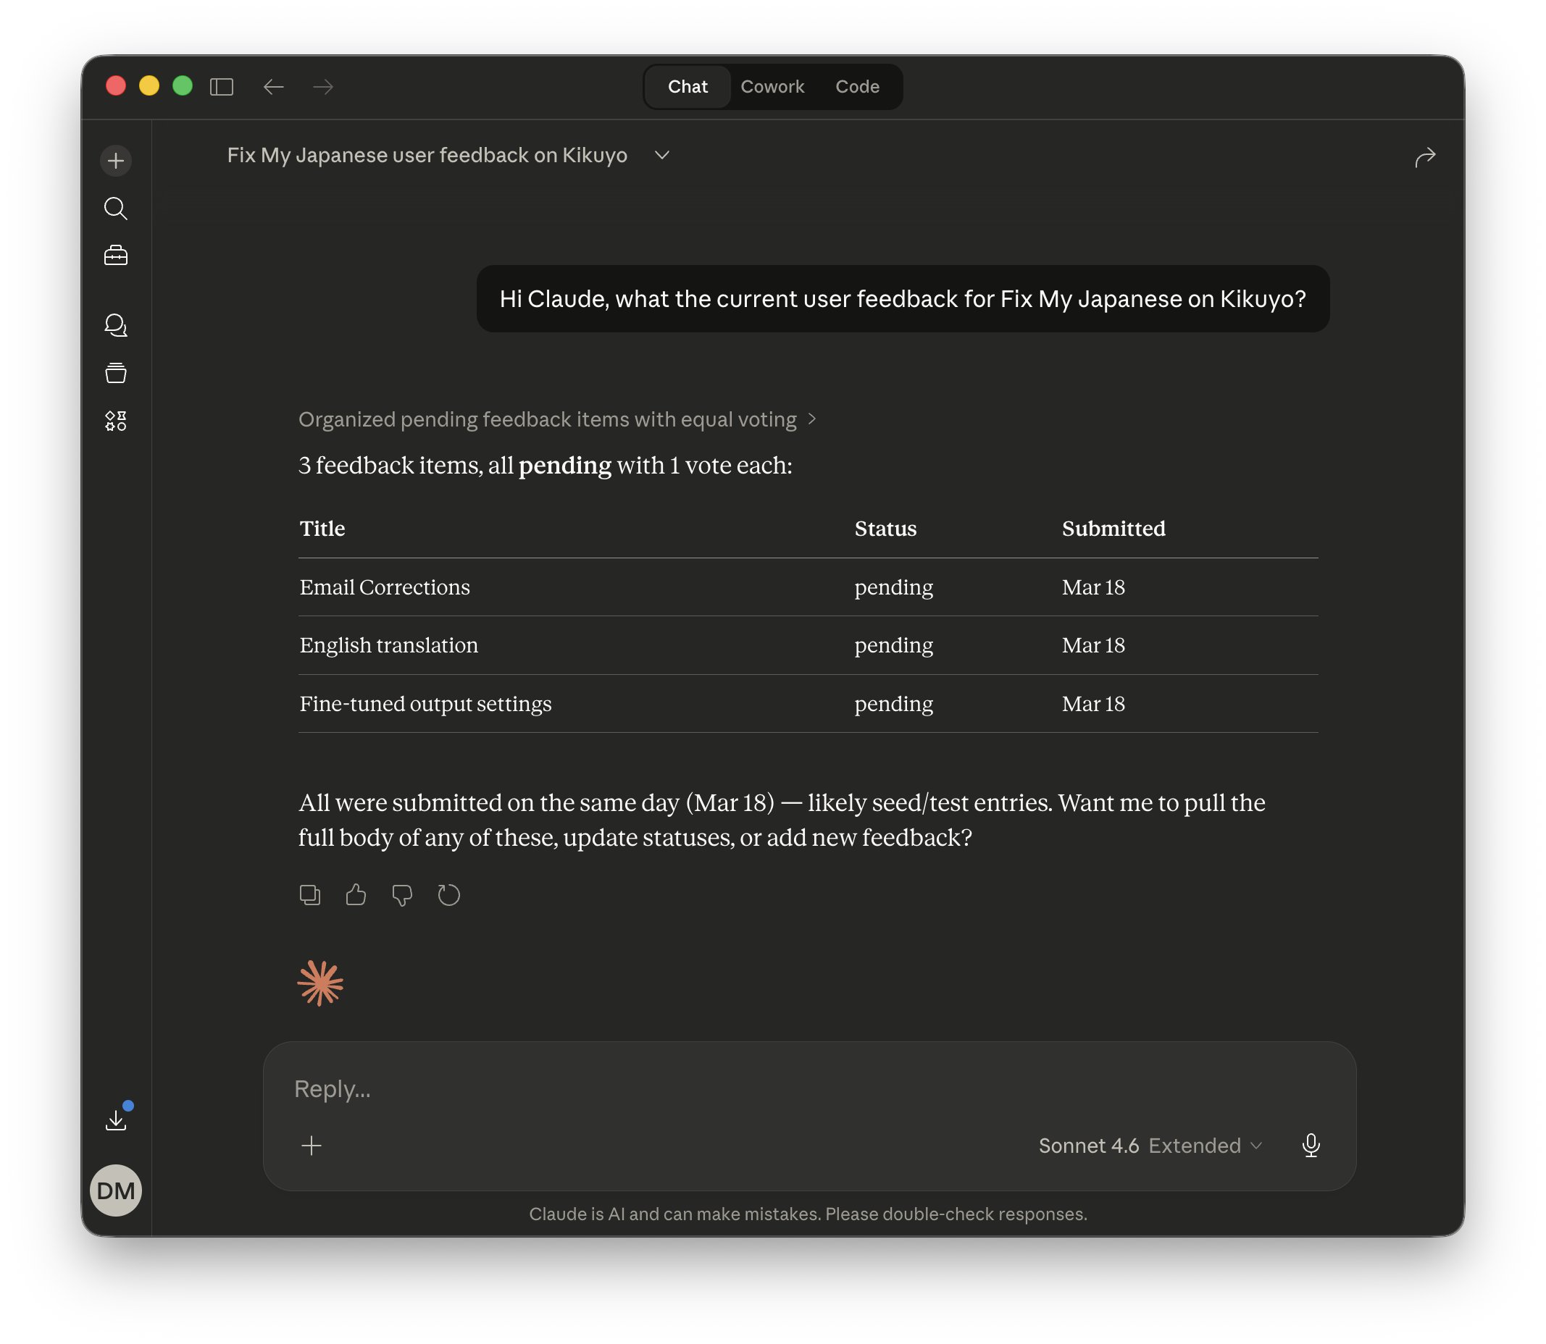The image size is (1546, 1344).
Task: Open the DM user profile avatar
Action: click(x=116, y=1190)
